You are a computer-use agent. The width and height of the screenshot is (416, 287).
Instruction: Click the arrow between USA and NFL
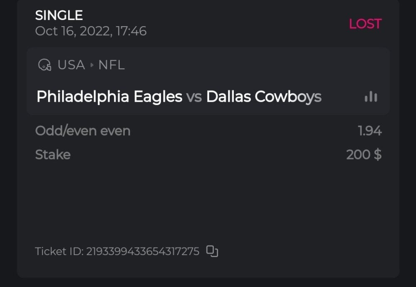point(92,65)
